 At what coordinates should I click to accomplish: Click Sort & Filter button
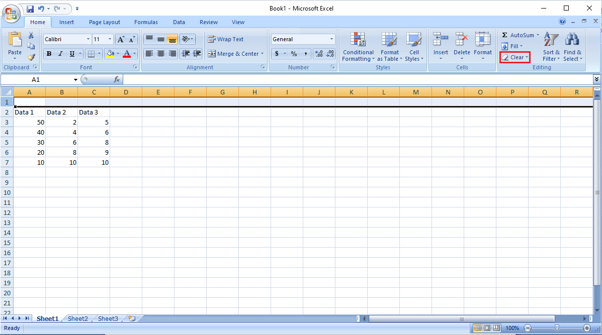pyautogui.click(x=551, y=47)
